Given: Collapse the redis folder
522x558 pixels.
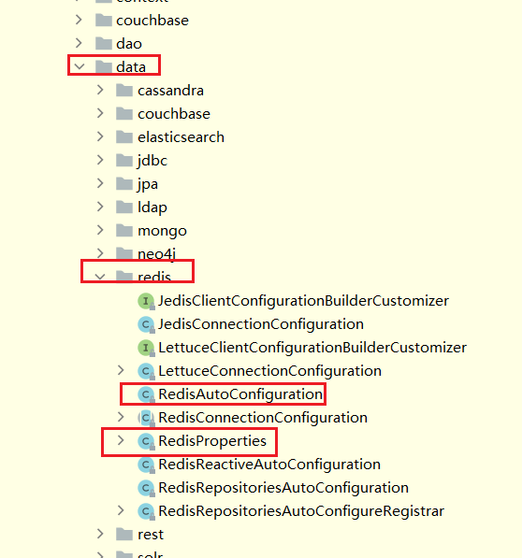Looking at the screenshot, I should tap(100, 277).
